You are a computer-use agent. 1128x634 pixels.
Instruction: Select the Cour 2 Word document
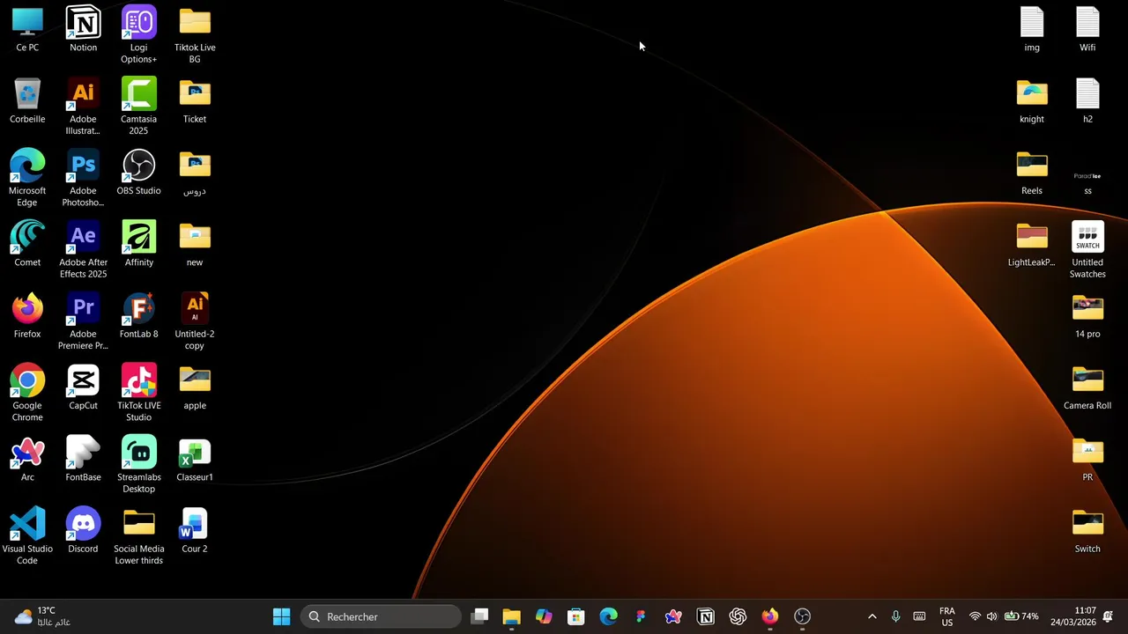pos(195,529)
